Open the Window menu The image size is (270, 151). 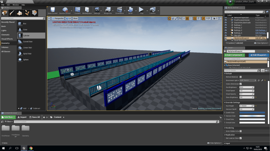[x=15, y=5]
